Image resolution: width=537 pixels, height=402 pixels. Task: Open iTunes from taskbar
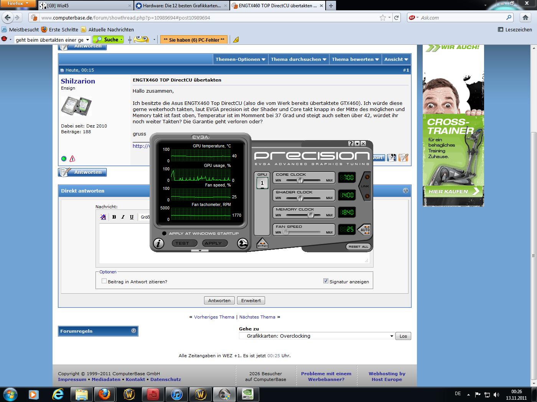(176, 394)
